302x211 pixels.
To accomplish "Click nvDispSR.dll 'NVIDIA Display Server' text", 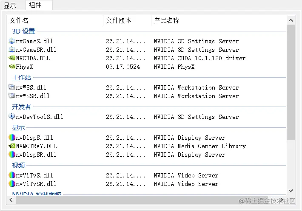I will (x=189, y=155).
